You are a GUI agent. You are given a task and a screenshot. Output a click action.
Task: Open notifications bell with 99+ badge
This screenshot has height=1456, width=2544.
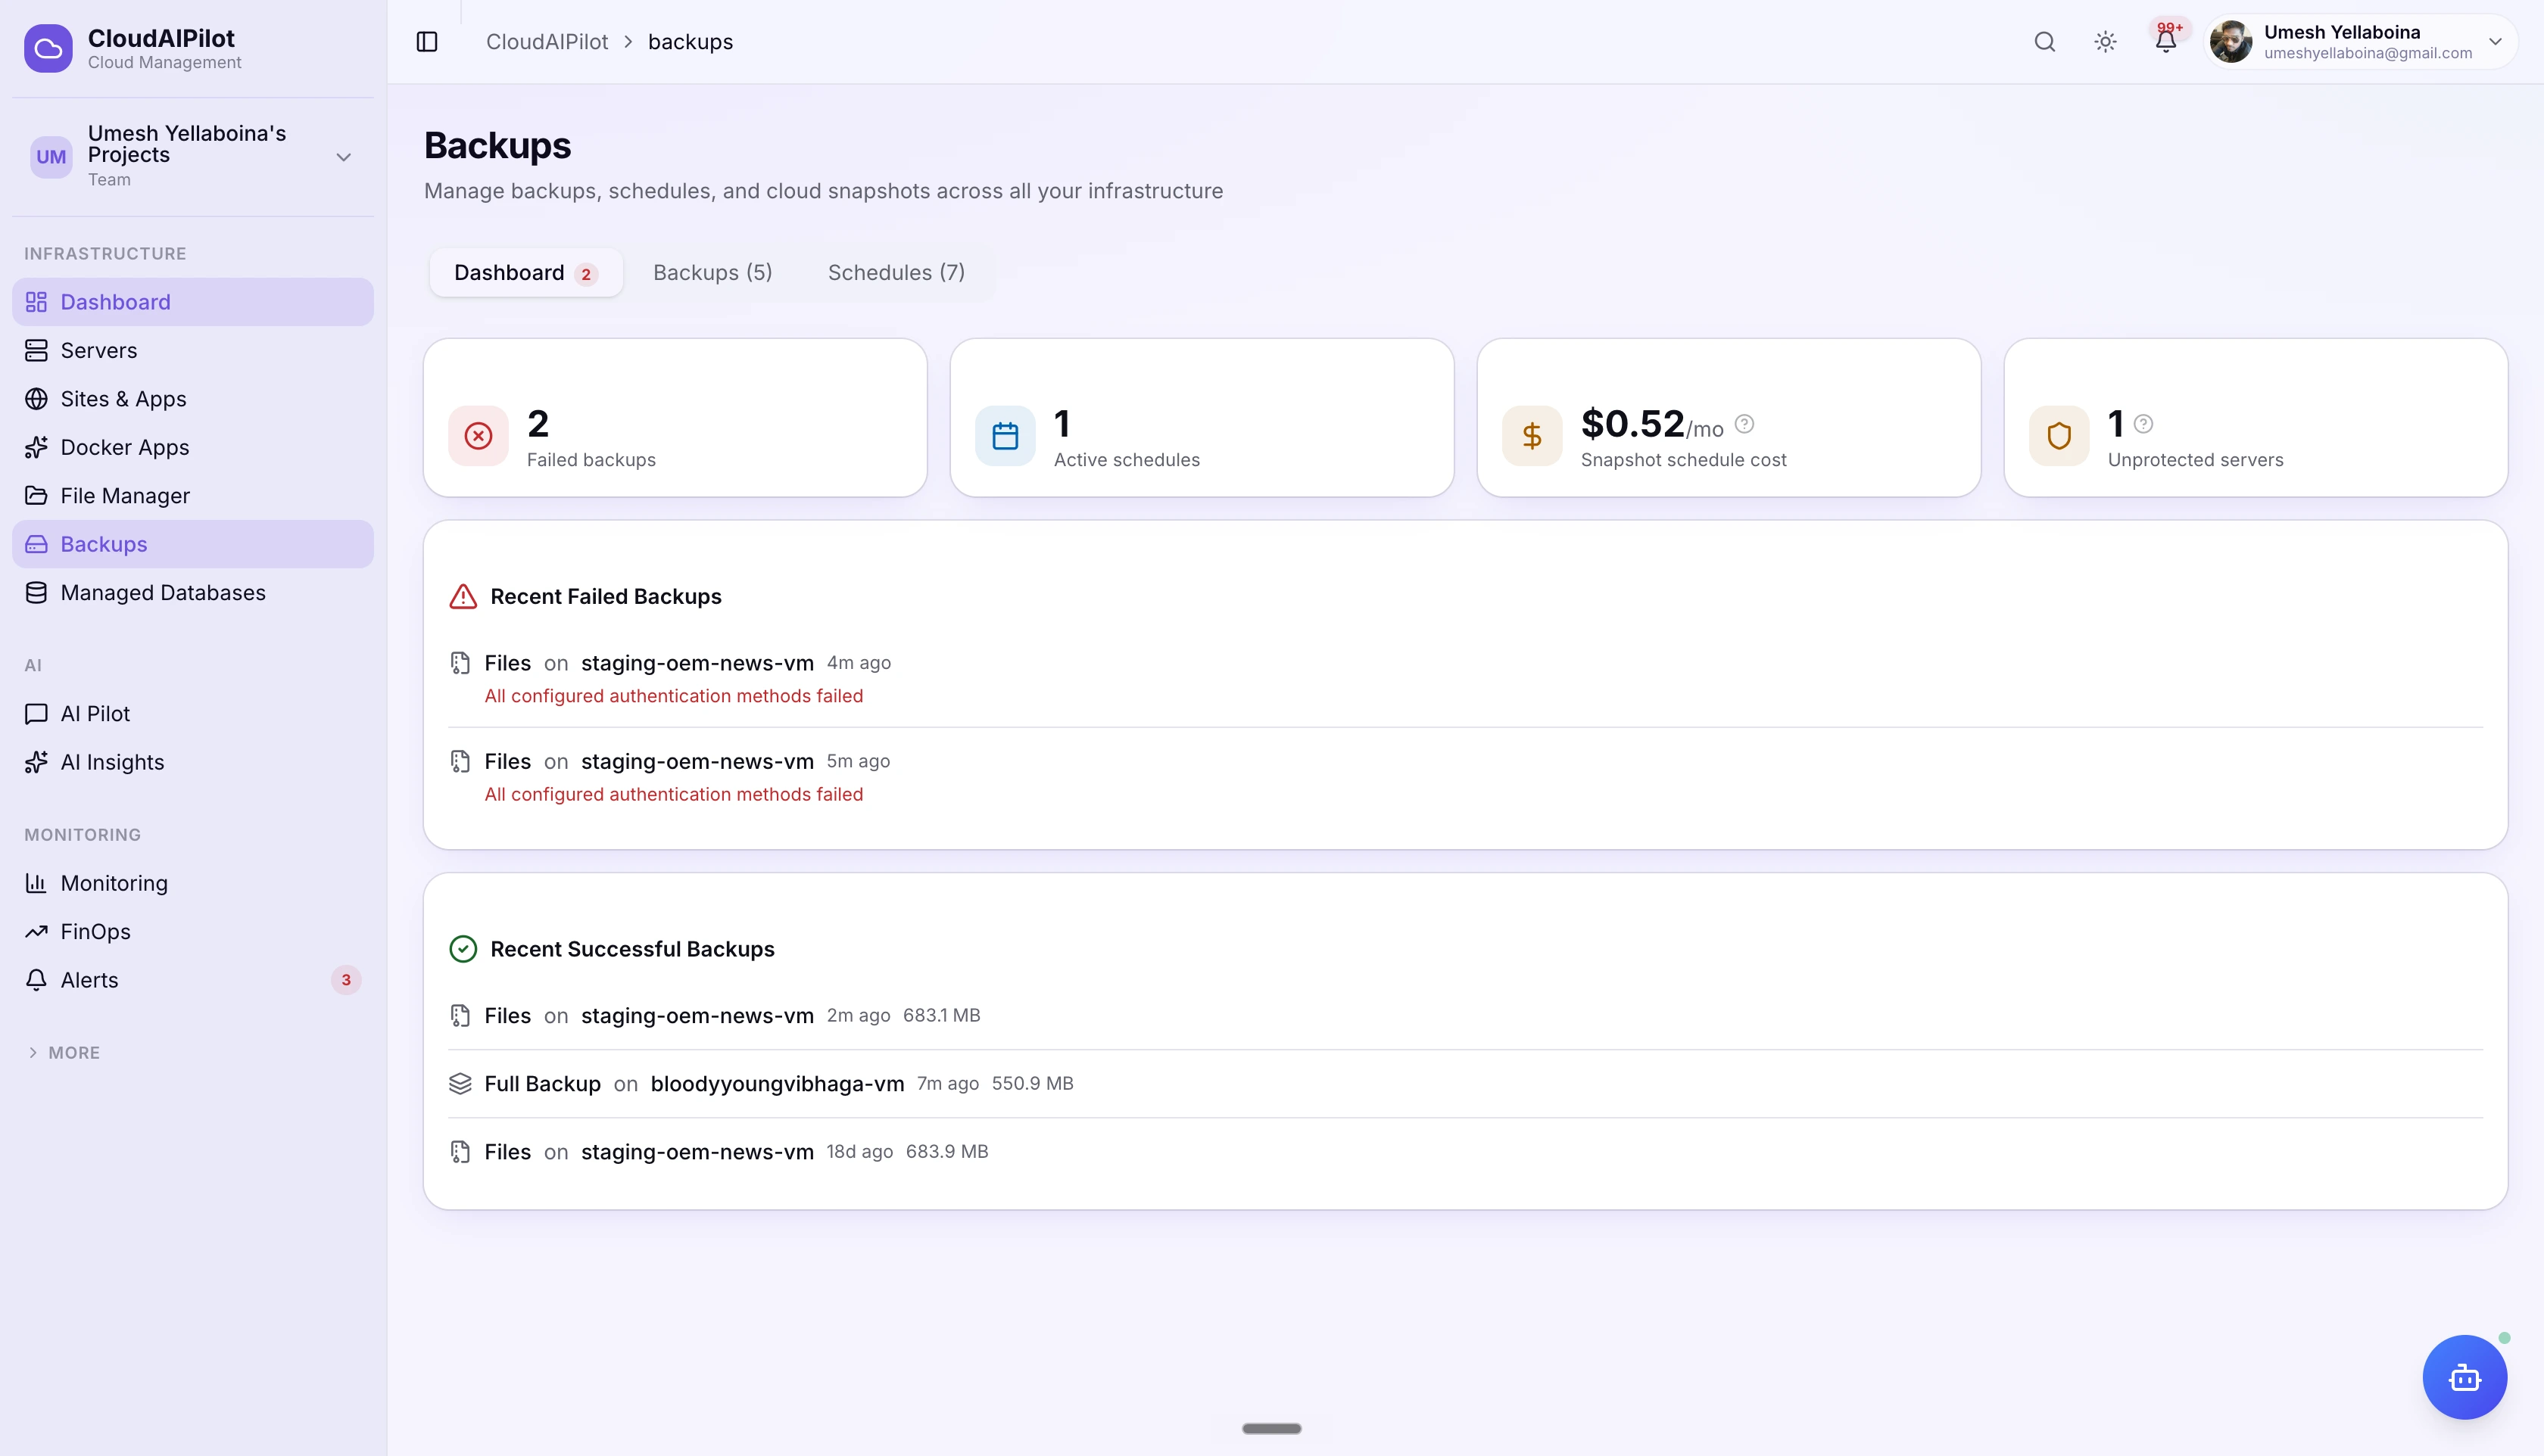[x=2166, y=41]
